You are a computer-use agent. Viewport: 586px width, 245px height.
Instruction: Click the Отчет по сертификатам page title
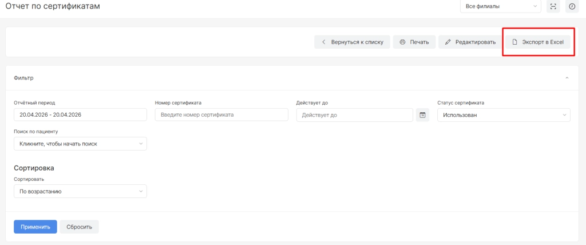coord(52,6)
